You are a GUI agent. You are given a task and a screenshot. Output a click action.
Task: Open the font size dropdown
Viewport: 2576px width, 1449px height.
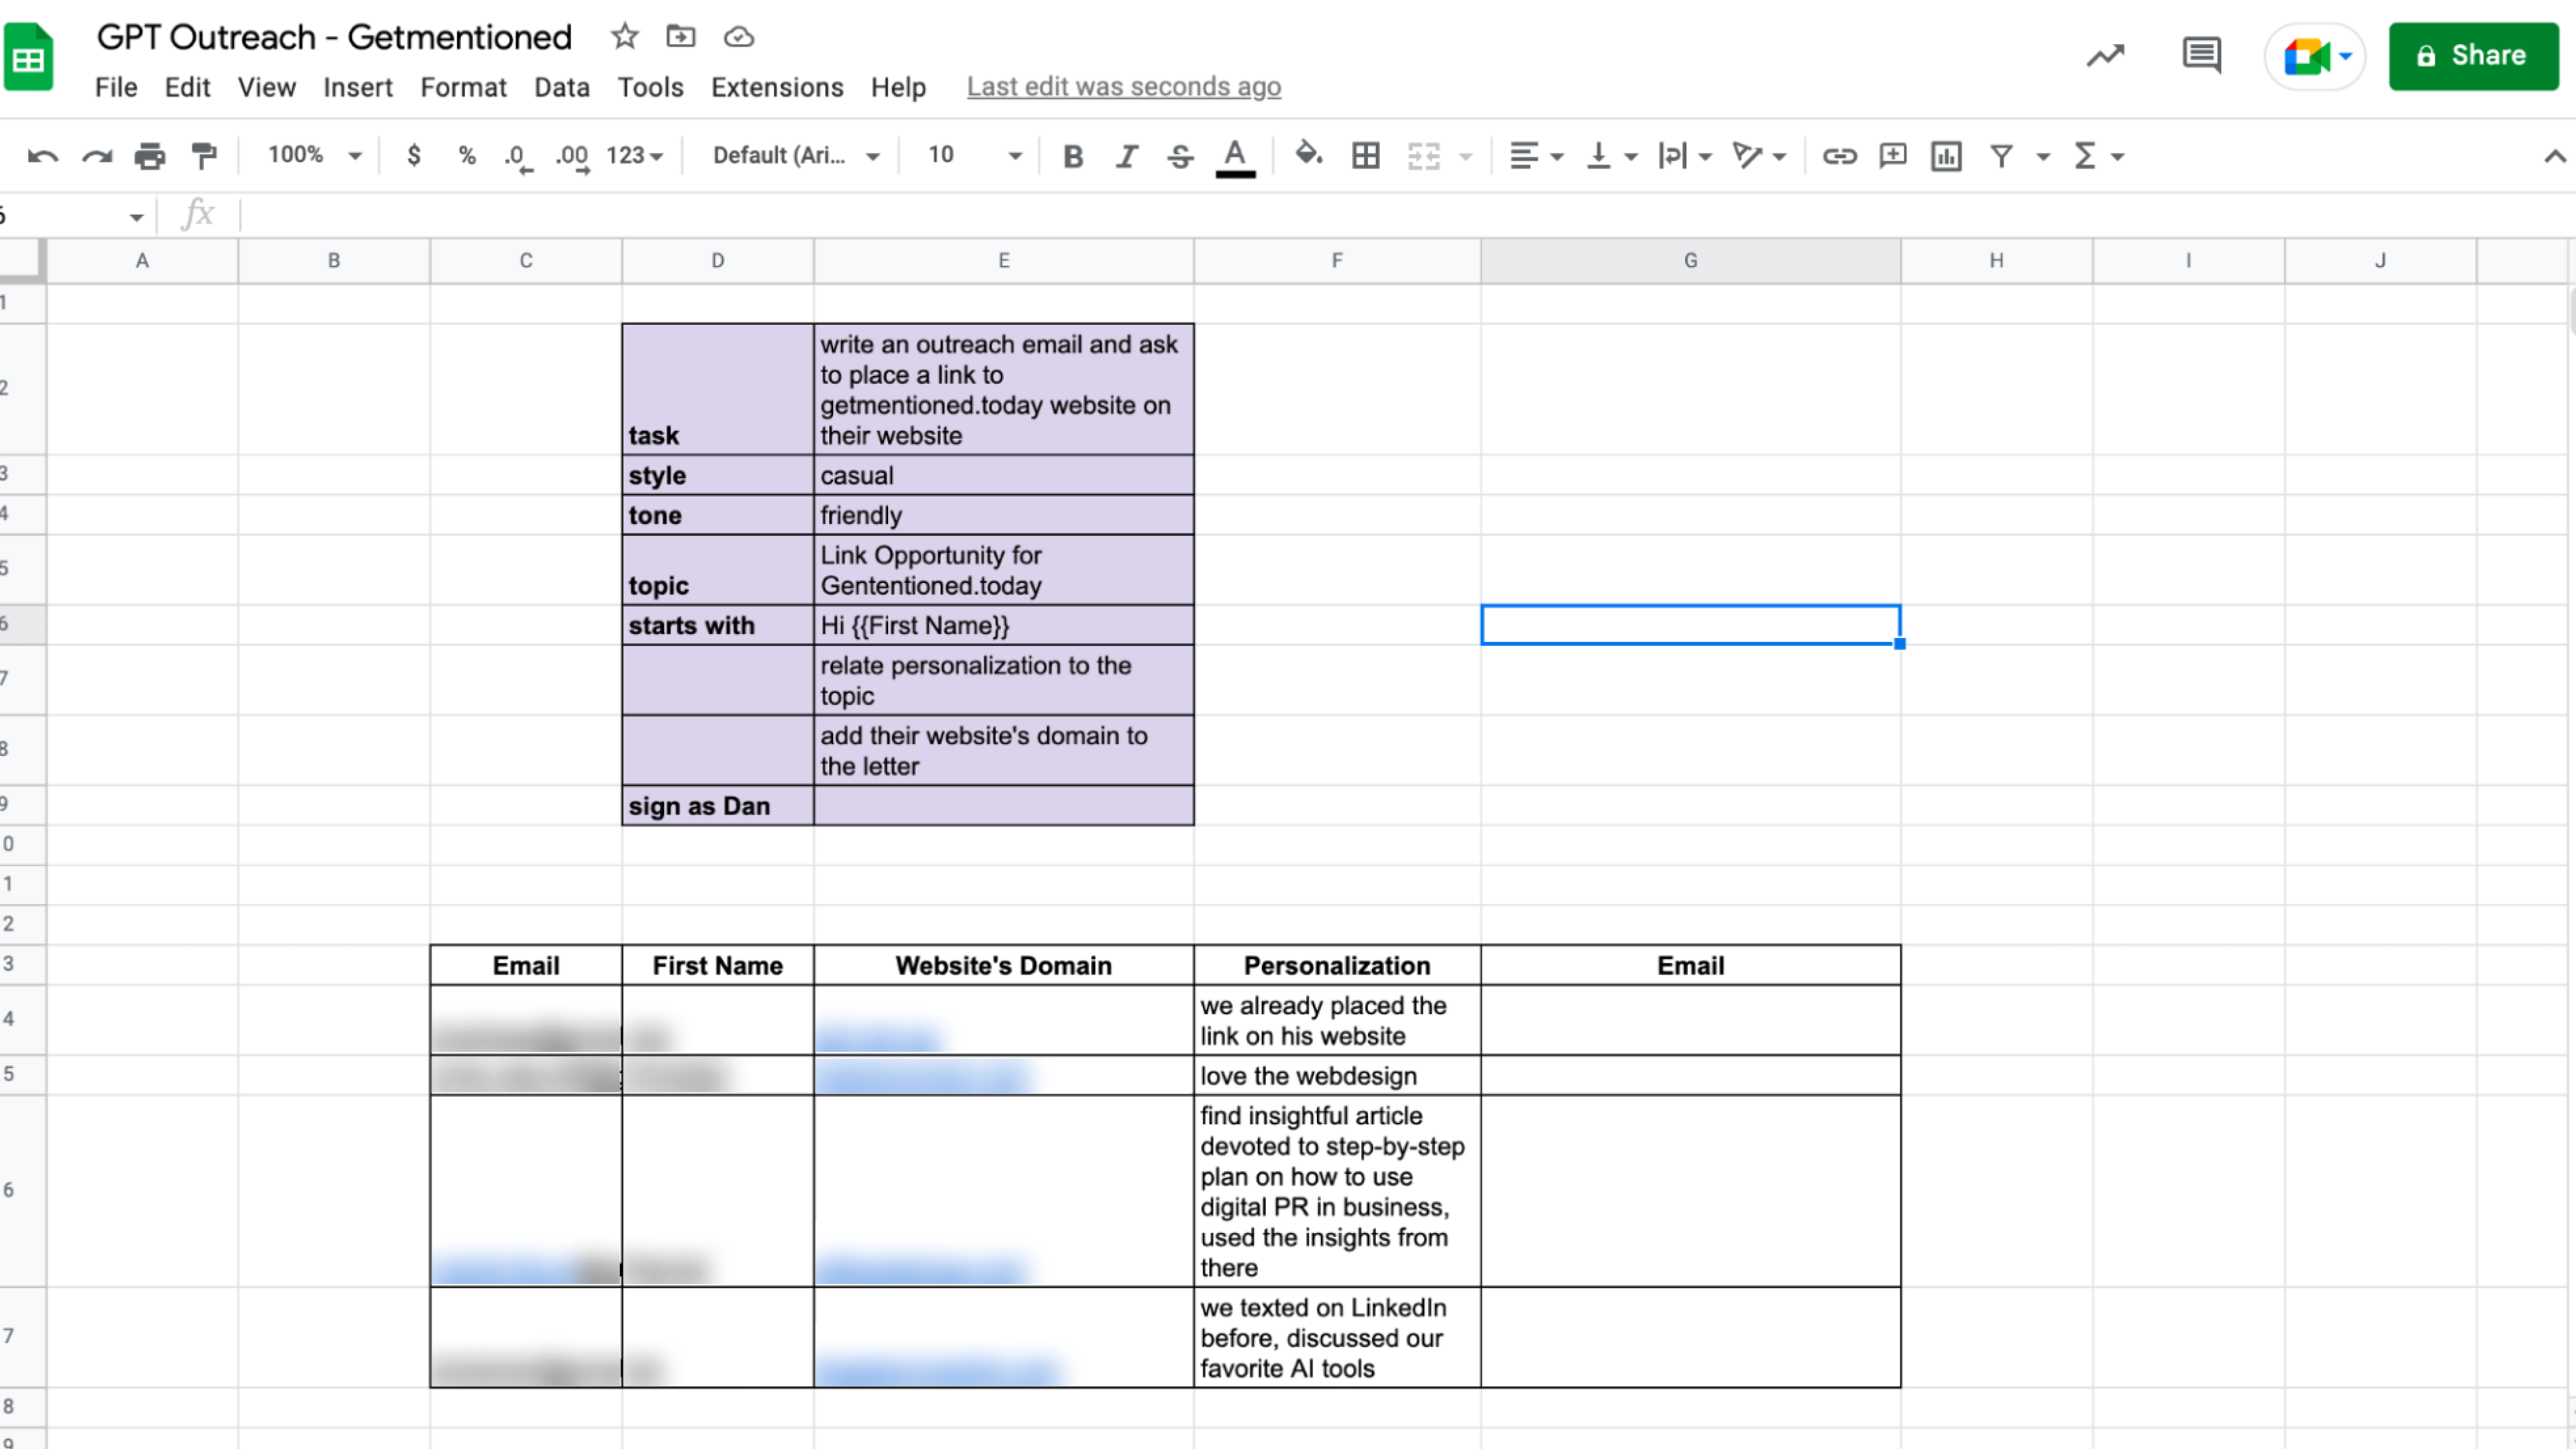1016,155
